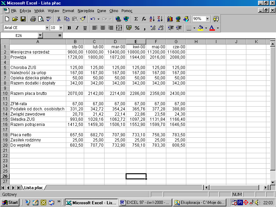
Task: Open the Format menu
Action: (68, 11)
